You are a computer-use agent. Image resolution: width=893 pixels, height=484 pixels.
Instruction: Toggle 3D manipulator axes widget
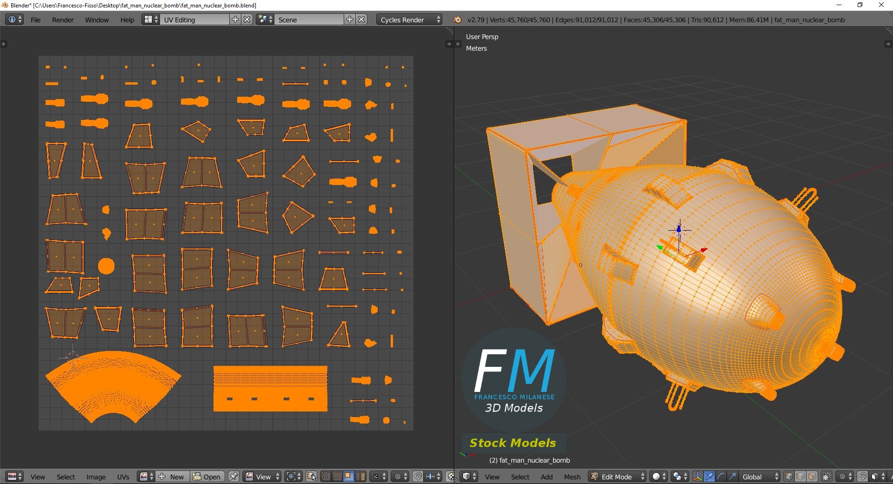[x=698, y=477]
